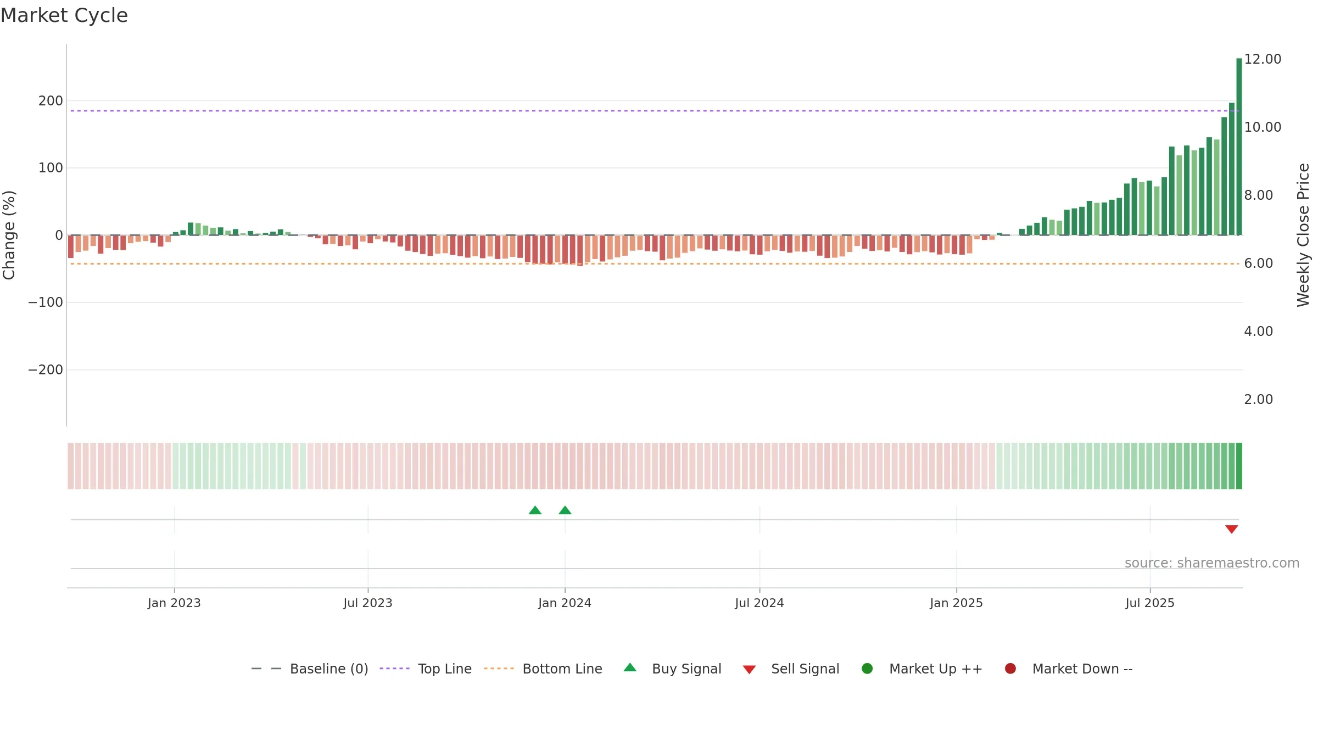Select the red sell signal marker at chart's end
The width and height of the screenshot is (1318, 741).
[1231, 529]
